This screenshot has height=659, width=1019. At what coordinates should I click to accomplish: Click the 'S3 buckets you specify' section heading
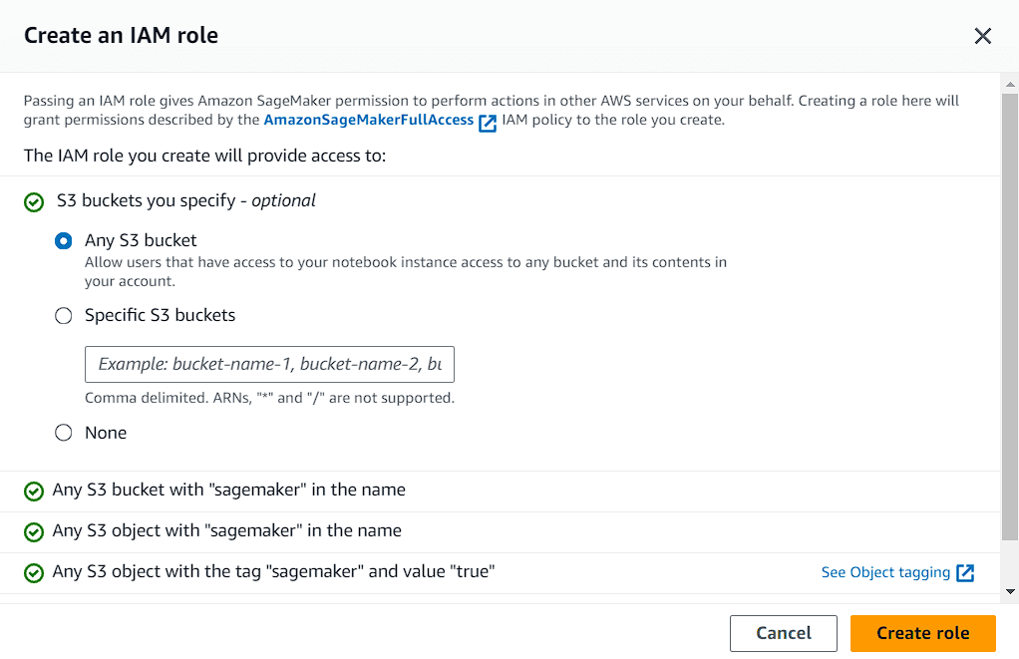pyautogui.click(x=186, y=200)
